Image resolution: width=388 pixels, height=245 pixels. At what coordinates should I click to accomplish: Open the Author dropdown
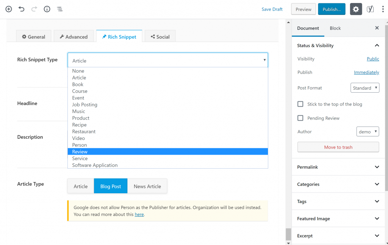tap(367, 132)
